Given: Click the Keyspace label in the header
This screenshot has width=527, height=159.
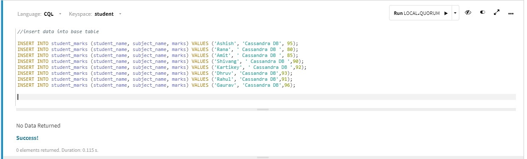Looking at the screenshot, I should pyautogui.click(x=80, y=14).
